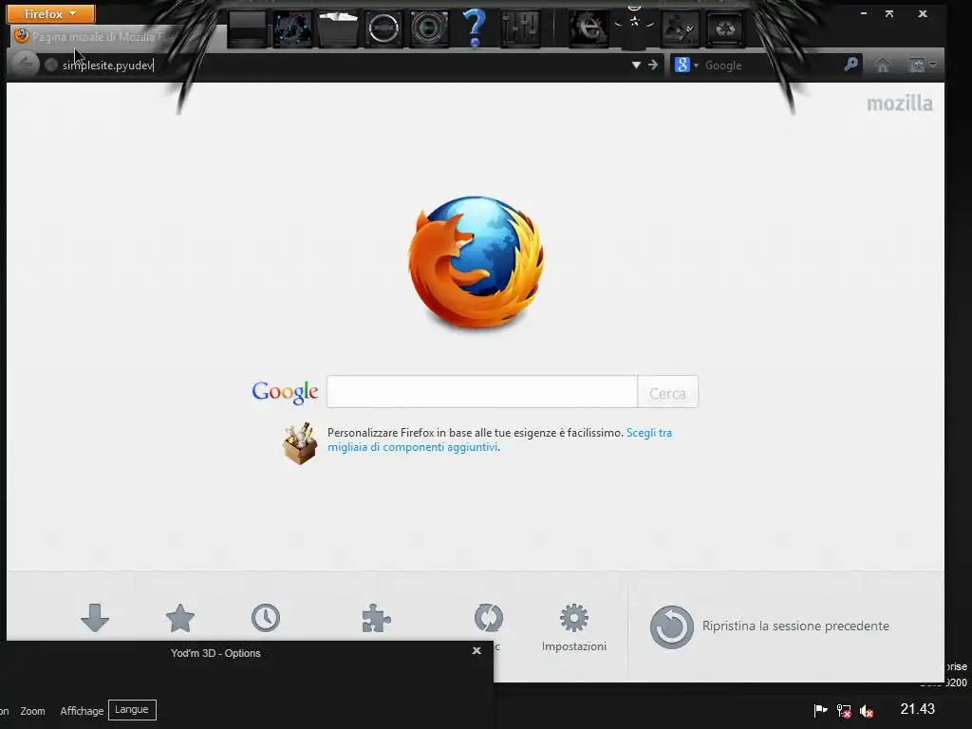This screenshot has height=729, width=972.
Task: Click the Back navigation arrow button
Action: [x=26, y=65]
